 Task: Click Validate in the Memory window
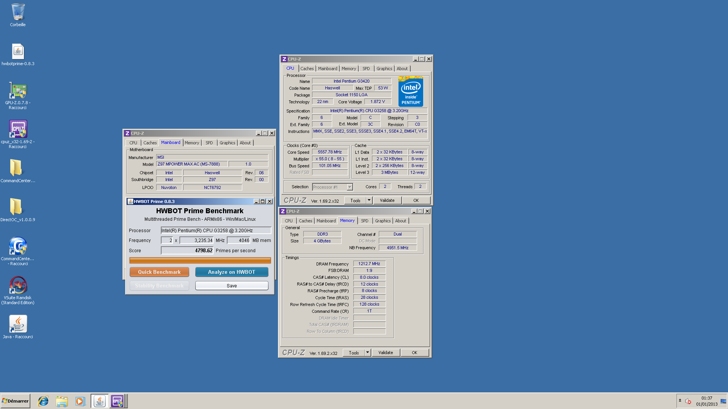click(386, 353)
